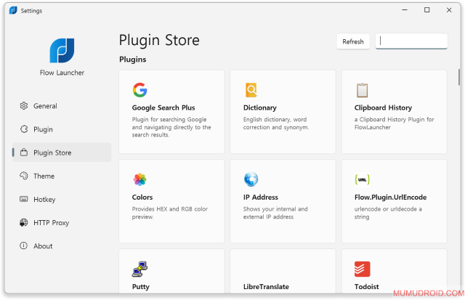Click the 'a Clipboard History Plugin' description
Screen dimensions: 465x300
pos(394,123)
